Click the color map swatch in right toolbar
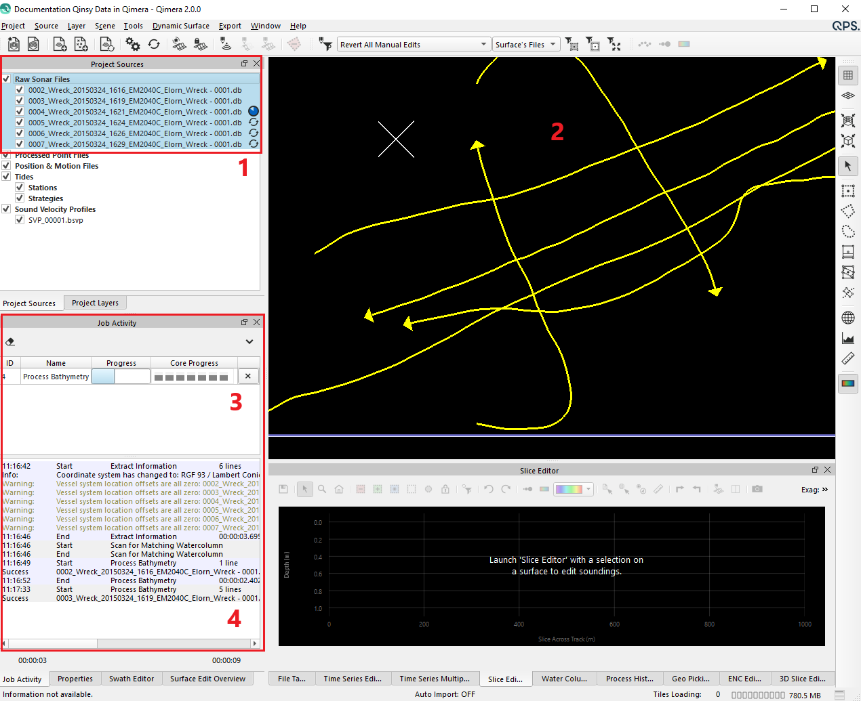 (x=847, y=383)
